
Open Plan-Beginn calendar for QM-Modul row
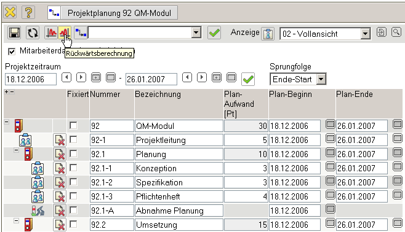[x=331, y=124]
